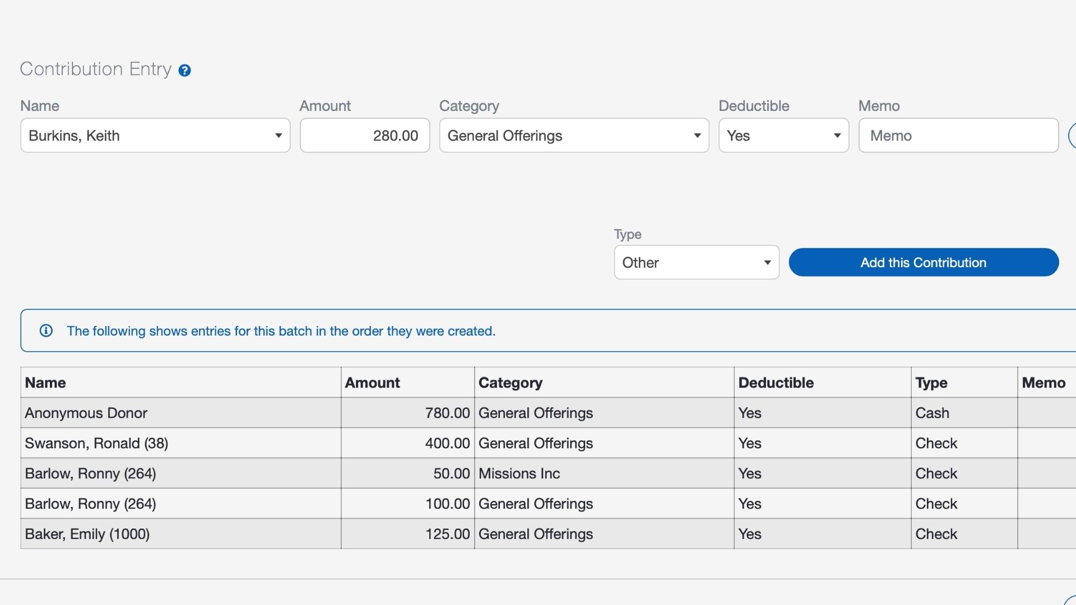Click the Contribution Entry heading

[96, 69]
